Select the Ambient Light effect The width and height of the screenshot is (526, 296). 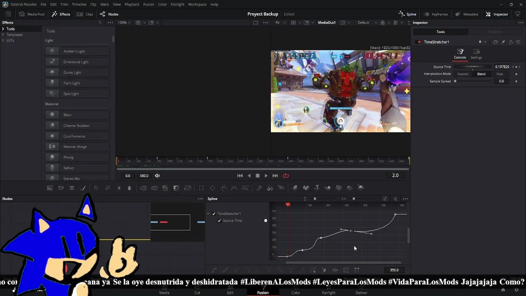pos(77,51)
